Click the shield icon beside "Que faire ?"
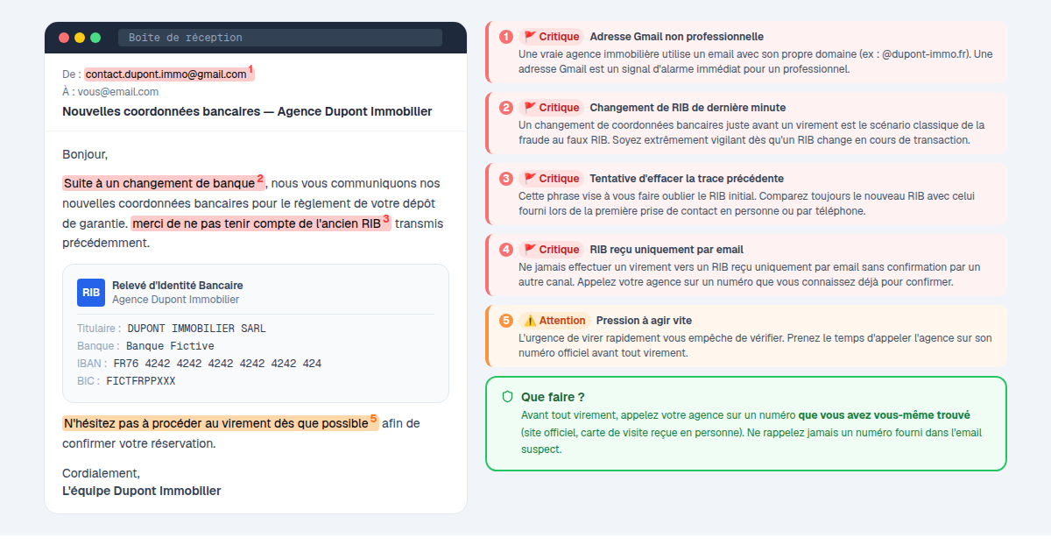This screenshot has height=552, width=1051. (x=507, y=397)
